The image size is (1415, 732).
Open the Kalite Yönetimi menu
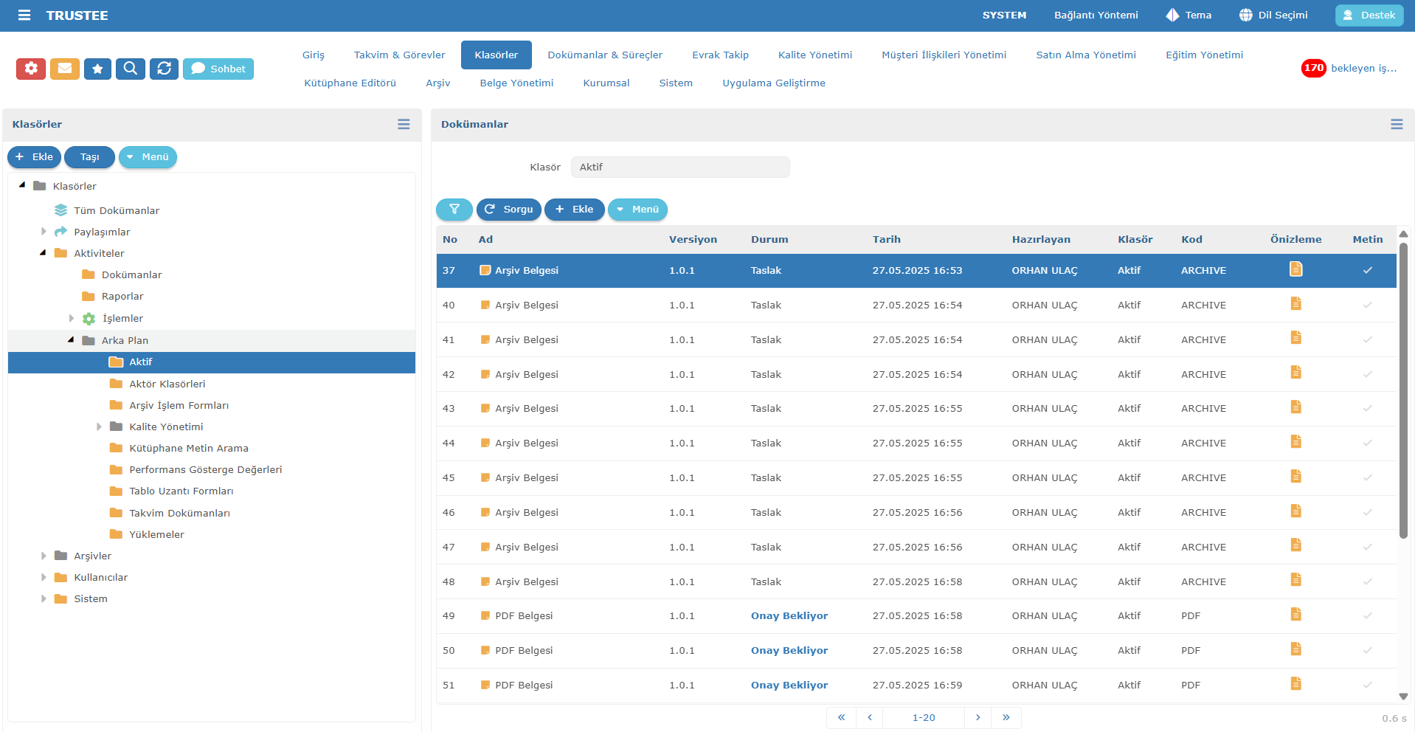point(814,55)
